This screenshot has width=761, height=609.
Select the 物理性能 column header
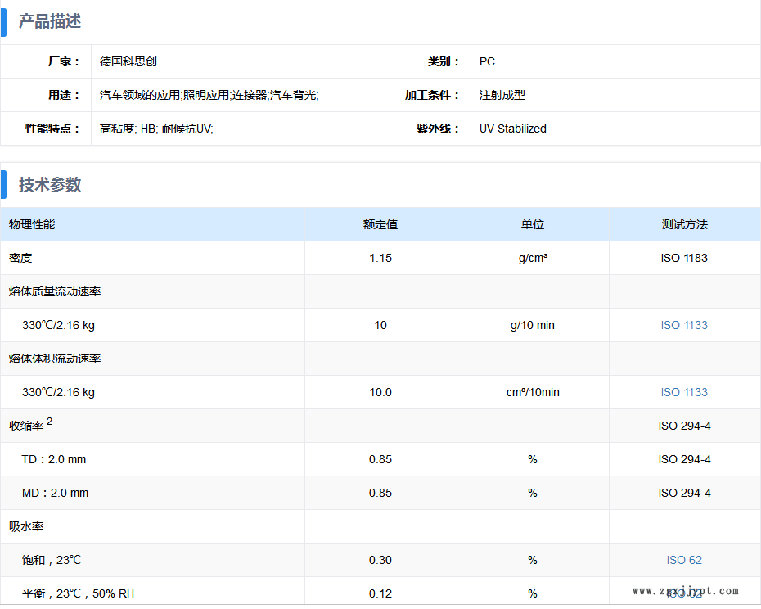click(32, 224)
